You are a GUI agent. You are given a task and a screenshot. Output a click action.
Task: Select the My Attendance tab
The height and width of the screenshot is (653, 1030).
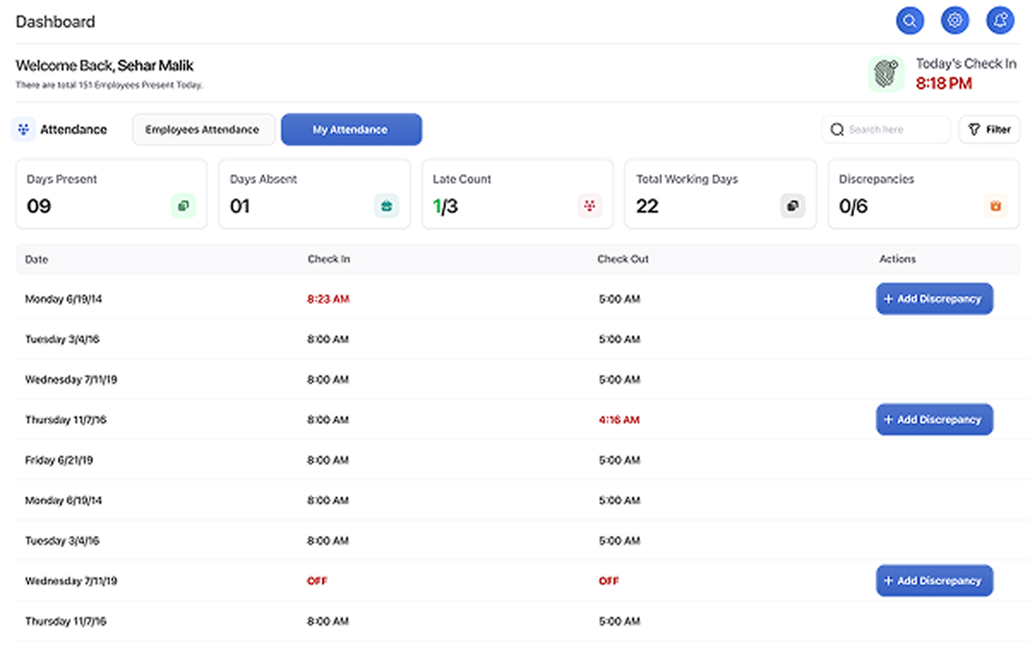coord(351,129)
